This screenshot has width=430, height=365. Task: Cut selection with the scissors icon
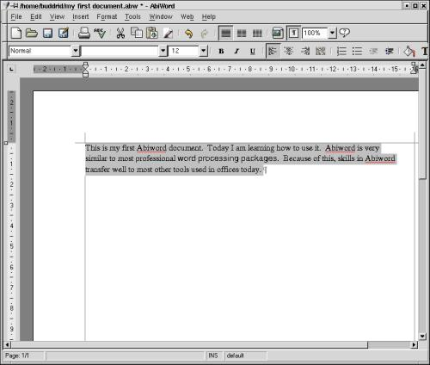click(x=120, y=34)
